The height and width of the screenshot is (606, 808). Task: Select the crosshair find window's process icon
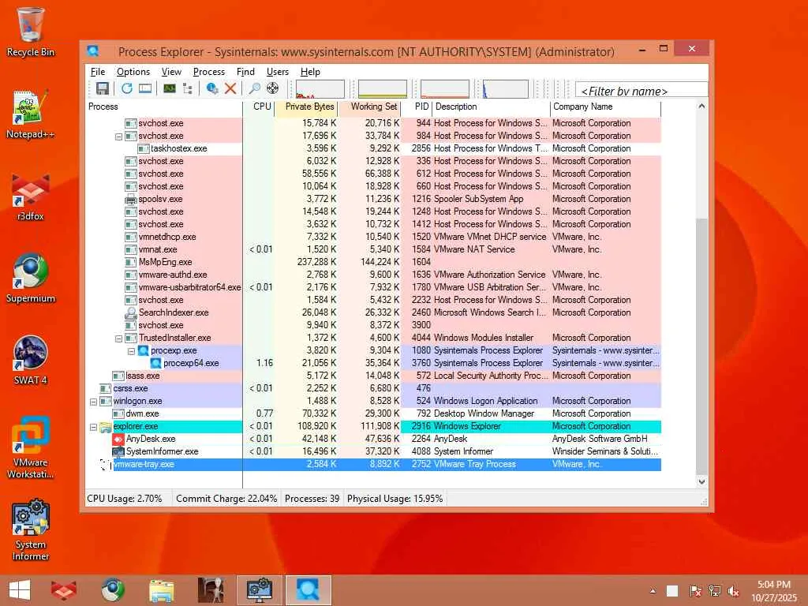pos(272,88)
